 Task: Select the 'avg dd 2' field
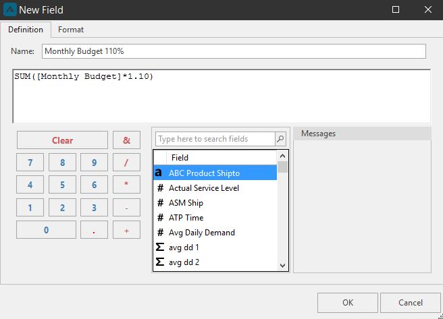(215, 262)
